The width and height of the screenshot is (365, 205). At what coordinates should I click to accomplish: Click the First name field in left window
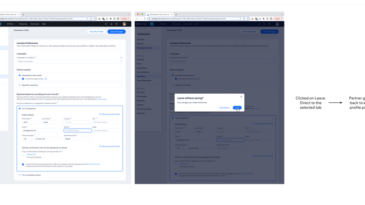point(31,122)
